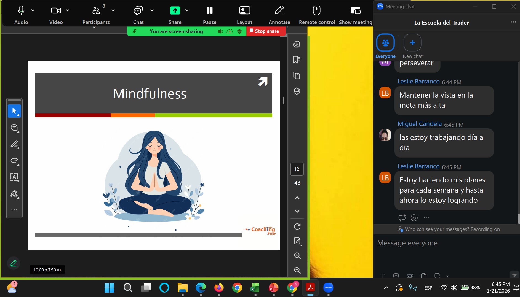This screenshot has width=520, height=297.
Task: Select the Everyone chat tab
Action: (385, 43)
